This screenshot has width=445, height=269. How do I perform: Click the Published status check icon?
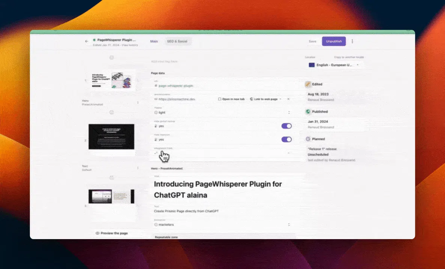click(308, 111)
